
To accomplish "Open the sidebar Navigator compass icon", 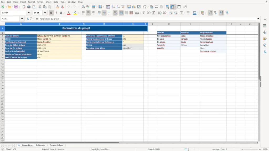I will (x=265, y=45).
